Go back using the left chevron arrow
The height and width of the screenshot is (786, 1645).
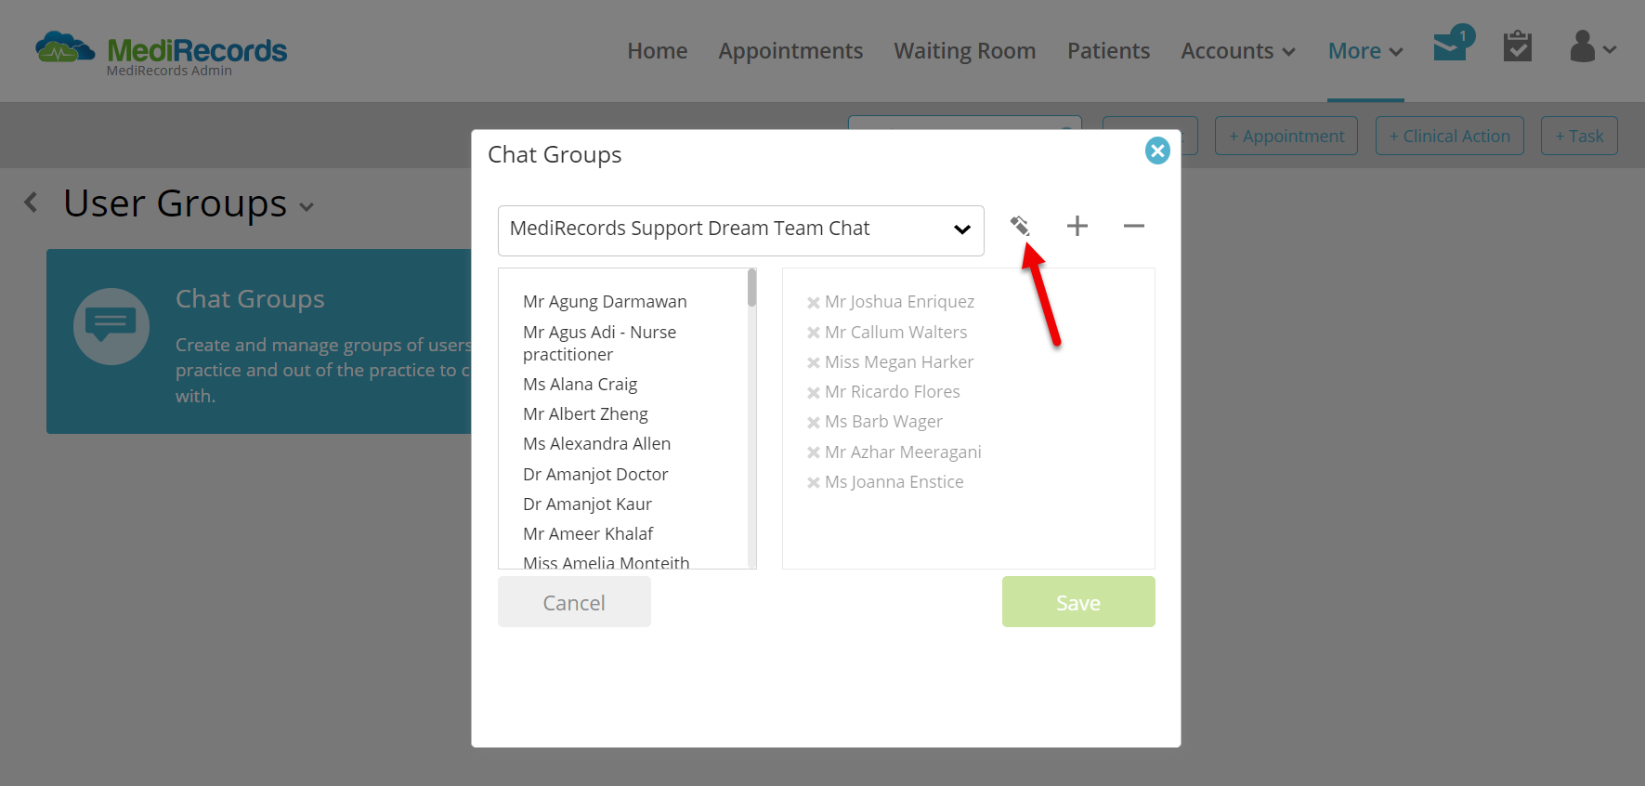pyautogui.click(x=31, y=203)
